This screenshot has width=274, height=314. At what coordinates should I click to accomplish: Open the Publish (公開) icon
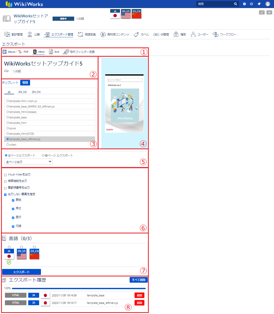[30, 34]
